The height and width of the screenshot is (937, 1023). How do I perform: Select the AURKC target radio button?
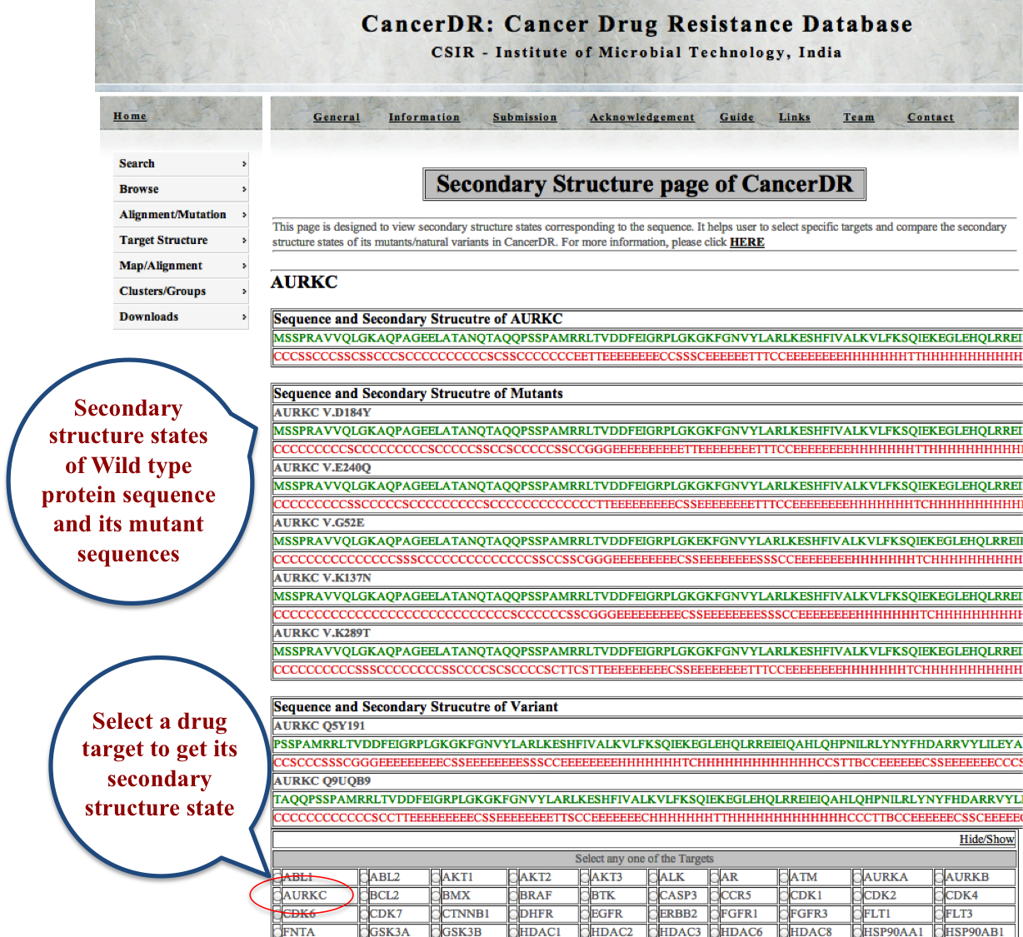[x=277, y=895]
